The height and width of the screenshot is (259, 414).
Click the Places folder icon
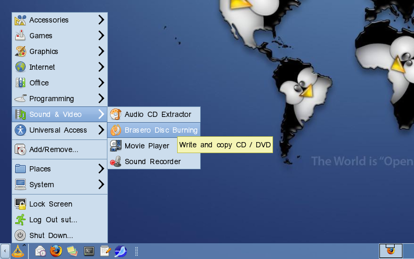pyautogui.click(x=20, y=169)
